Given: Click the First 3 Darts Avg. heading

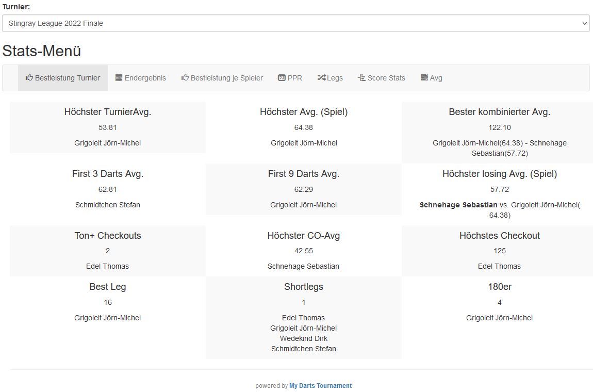Looking at the screenshot, I should [107, 174].
